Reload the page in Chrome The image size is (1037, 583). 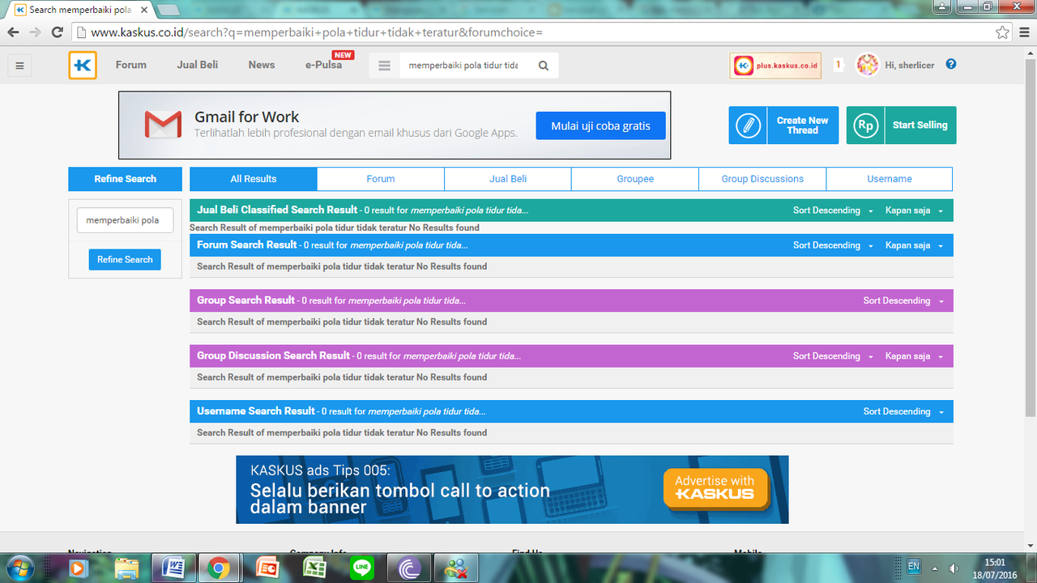(x=57, y=32)
